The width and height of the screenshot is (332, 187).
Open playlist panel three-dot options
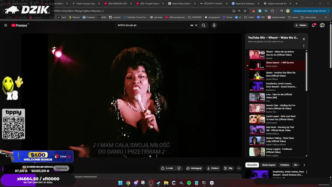coord(304,46)
